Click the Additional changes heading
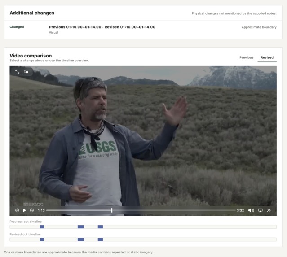287x257 pixels. (32, 13)
